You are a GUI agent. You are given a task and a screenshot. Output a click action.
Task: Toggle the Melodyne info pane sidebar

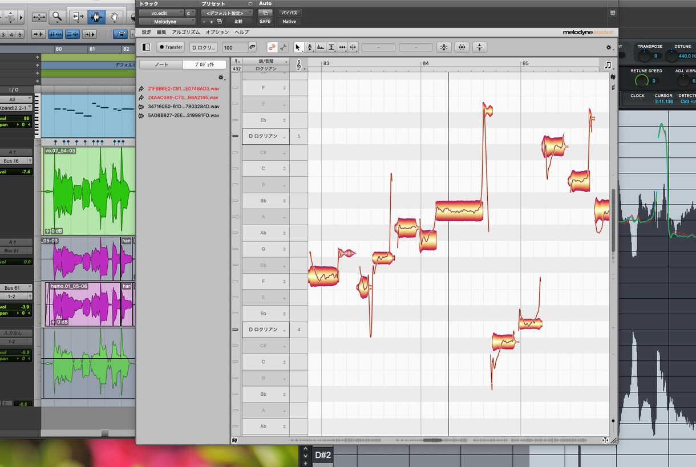coord(147,47)
